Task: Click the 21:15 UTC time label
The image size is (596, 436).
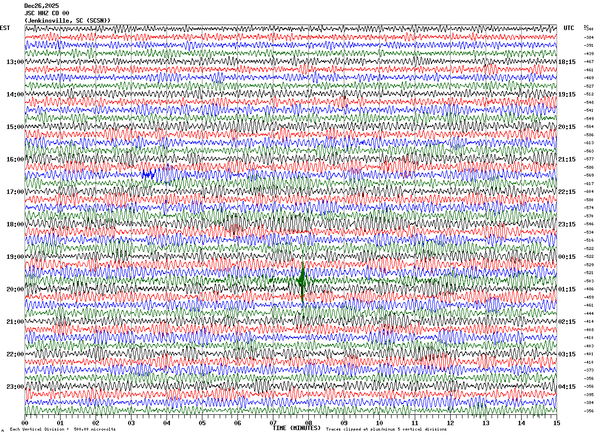Action: click(x=567, y=159)
